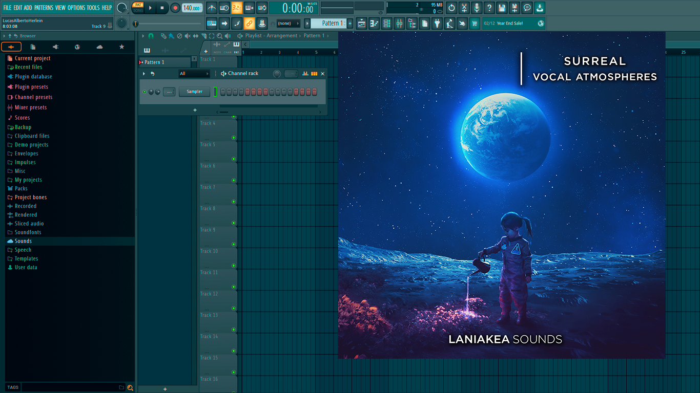Image resolution: width=700 pixels, height=393 pixels.
Task: Click the microphone one-click recording icon
Action: click(x=477, y=8)
